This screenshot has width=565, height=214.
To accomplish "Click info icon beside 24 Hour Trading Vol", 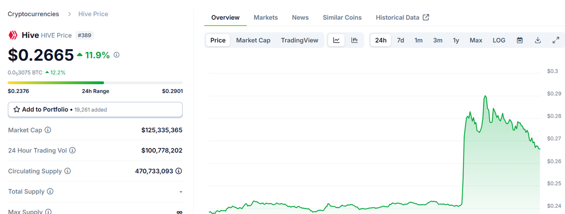I will (x=73, y=150).
